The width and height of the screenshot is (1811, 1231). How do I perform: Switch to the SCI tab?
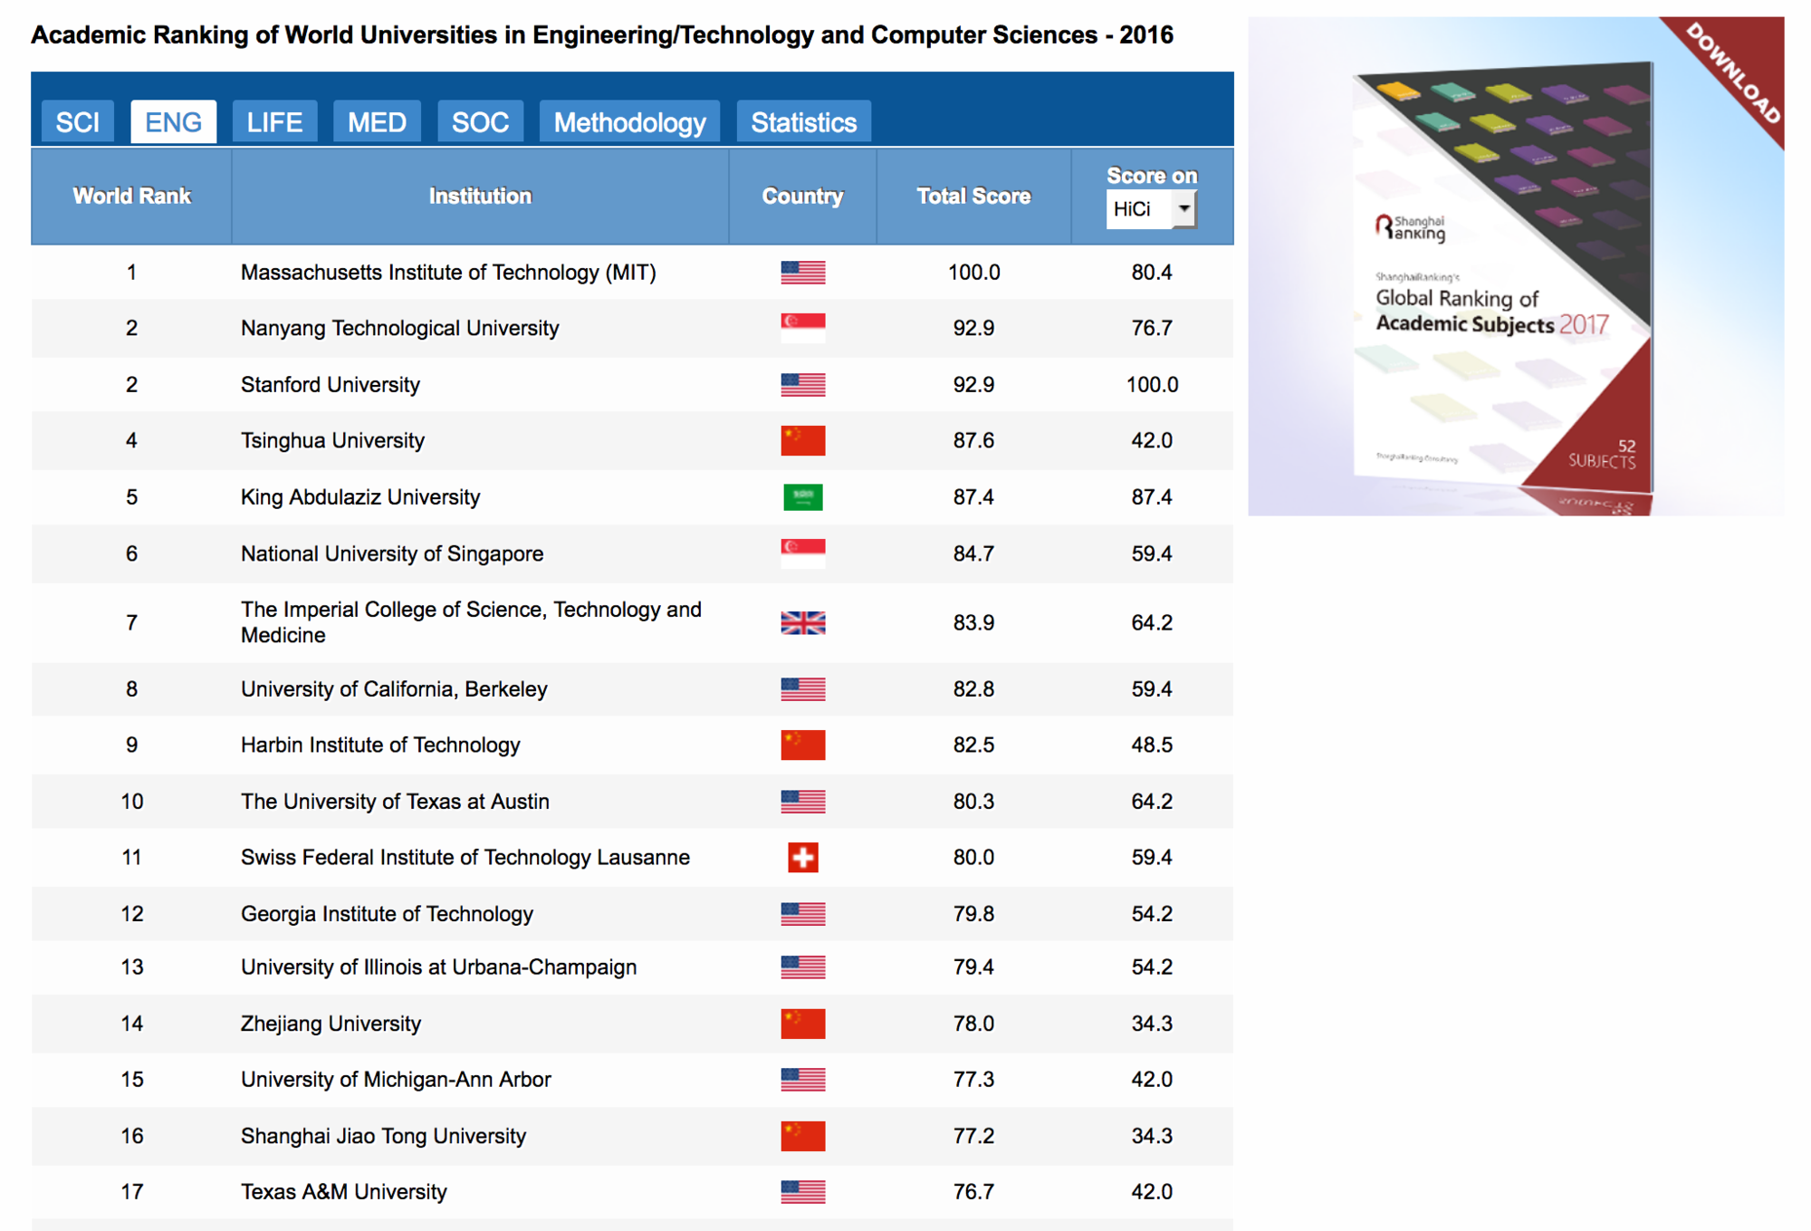[x=77, y=122]
